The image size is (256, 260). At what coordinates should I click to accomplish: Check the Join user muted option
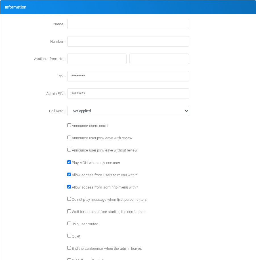69,224
